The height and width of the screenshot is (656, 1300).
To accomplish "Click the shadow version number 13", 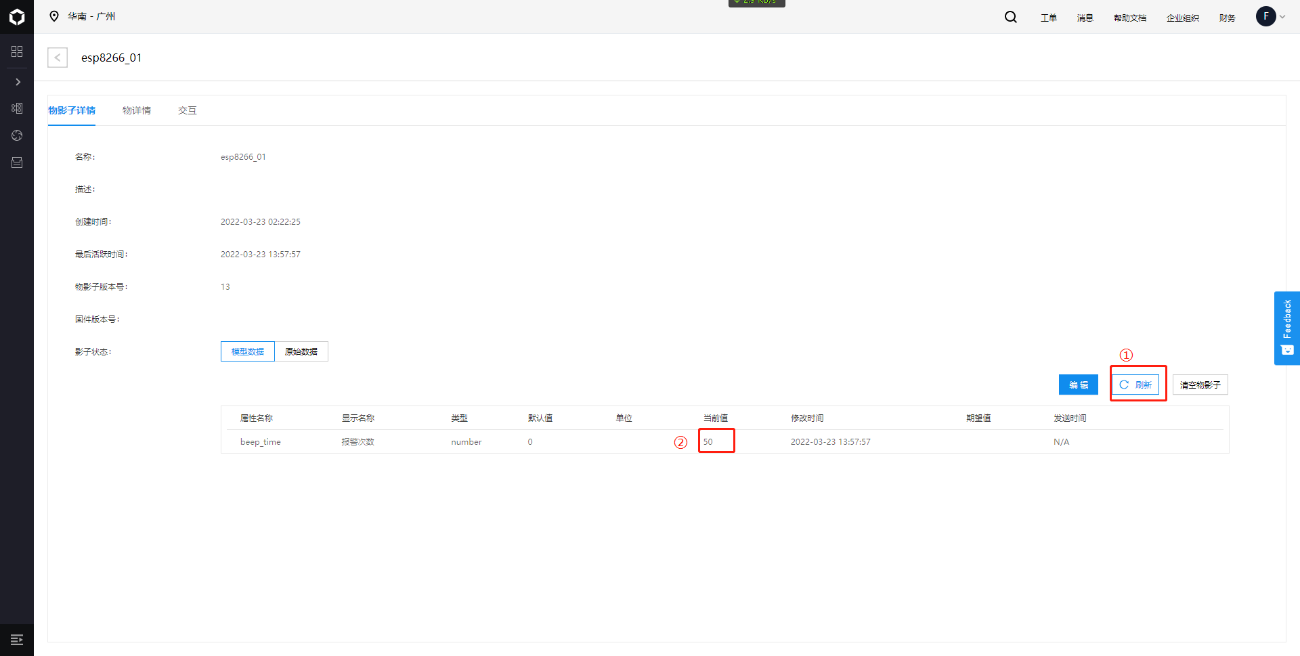I will coord(225,287).
